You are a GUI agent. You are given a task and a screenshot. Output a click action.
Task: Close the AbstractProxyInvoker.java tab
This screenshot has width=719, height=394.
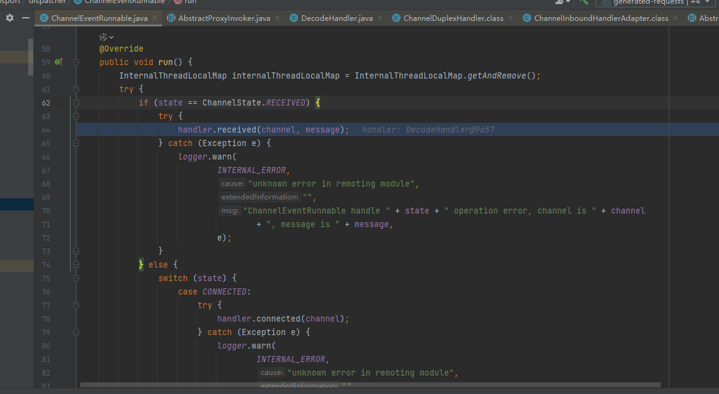(x=277, y=18)
